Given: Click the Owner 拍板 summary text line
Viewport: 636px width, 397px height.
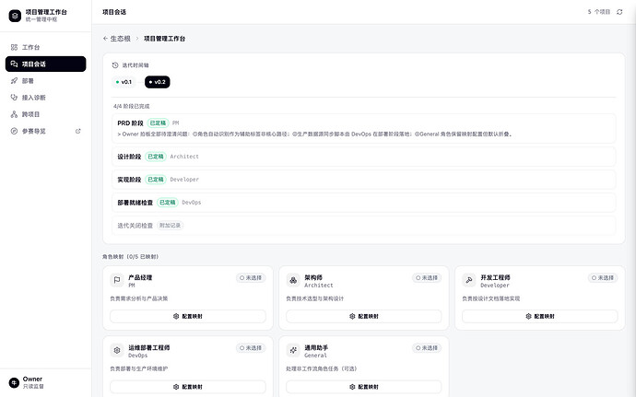Looking at the screenshot, I should pyautogui.click(x=314, y=134).
